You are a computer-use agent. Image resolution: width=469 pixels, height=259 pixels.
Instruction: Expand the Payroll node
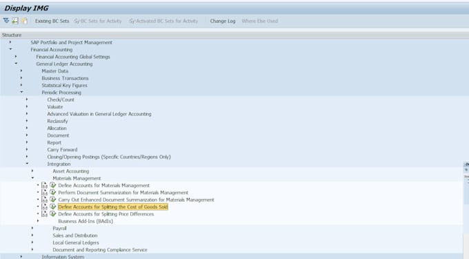(x=32, y=228)
